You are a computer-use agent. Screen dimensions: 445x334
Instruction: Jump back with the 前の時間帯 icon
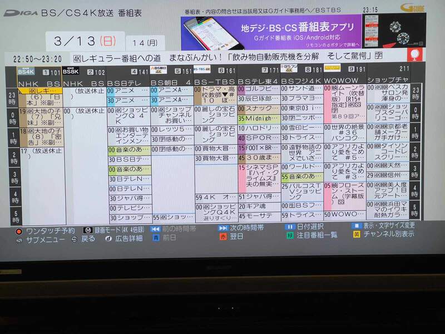coord(155,229)
